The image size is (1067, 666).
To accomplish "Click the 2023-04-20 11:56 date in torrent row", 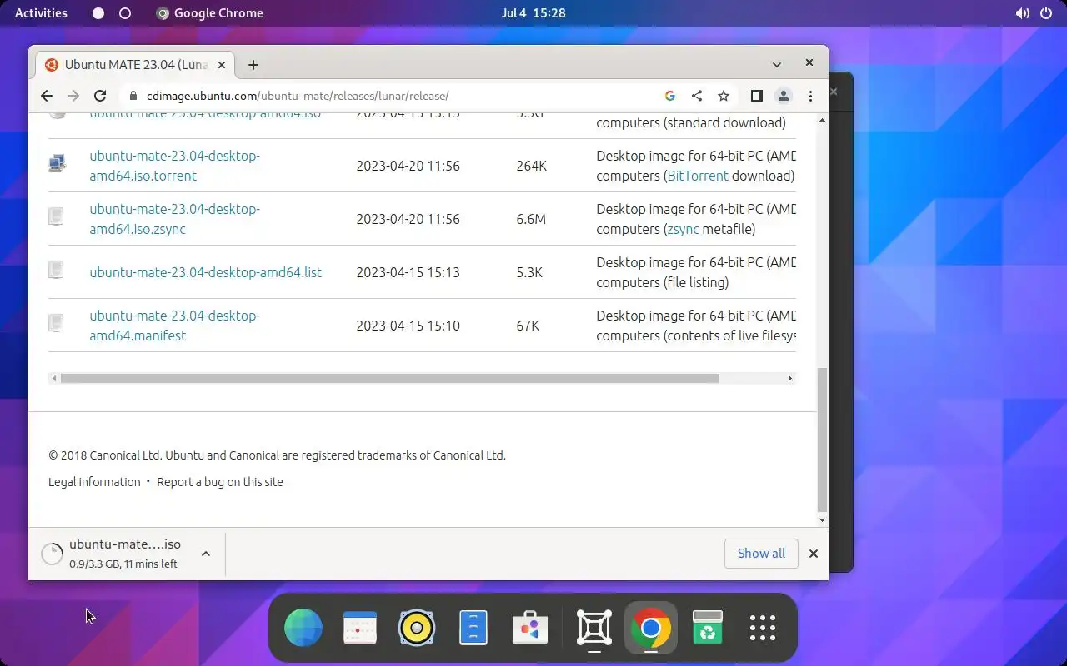I will 408,166.
